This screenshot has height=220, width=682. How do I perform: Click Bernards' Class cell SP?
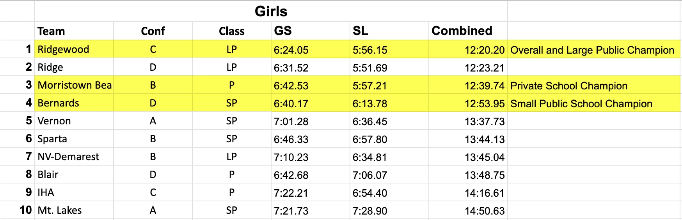231,103
